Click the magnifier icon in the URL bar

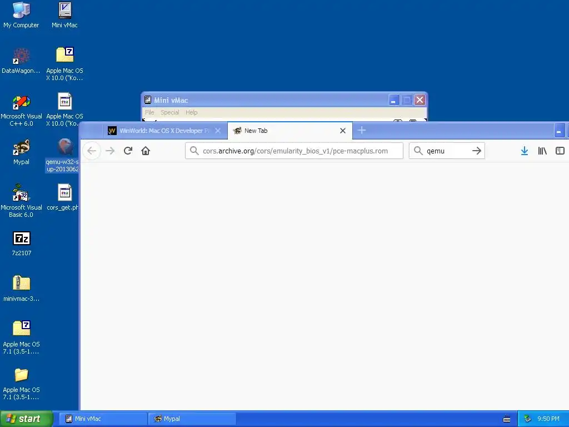pyautogui.click(x=194, y=151)
